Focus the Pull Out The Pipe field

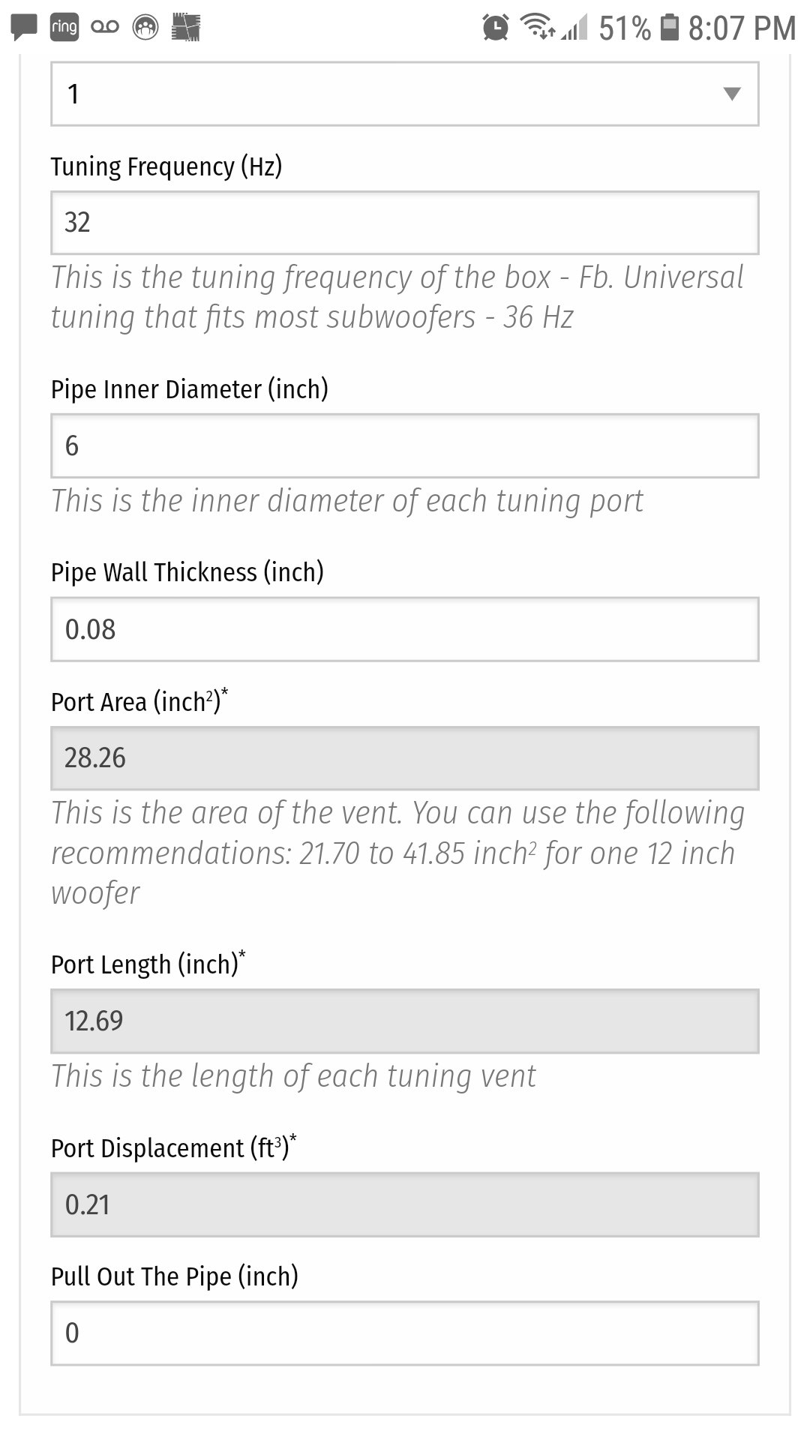tap(405, 1333)
